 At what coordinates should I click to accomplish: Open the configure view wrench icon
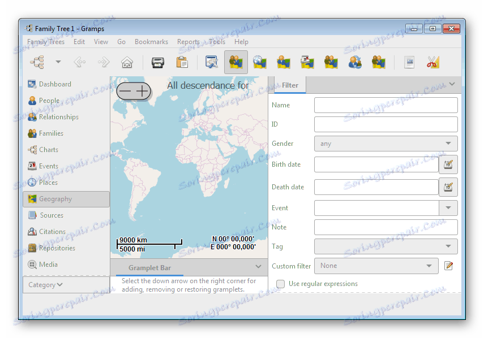212,62
